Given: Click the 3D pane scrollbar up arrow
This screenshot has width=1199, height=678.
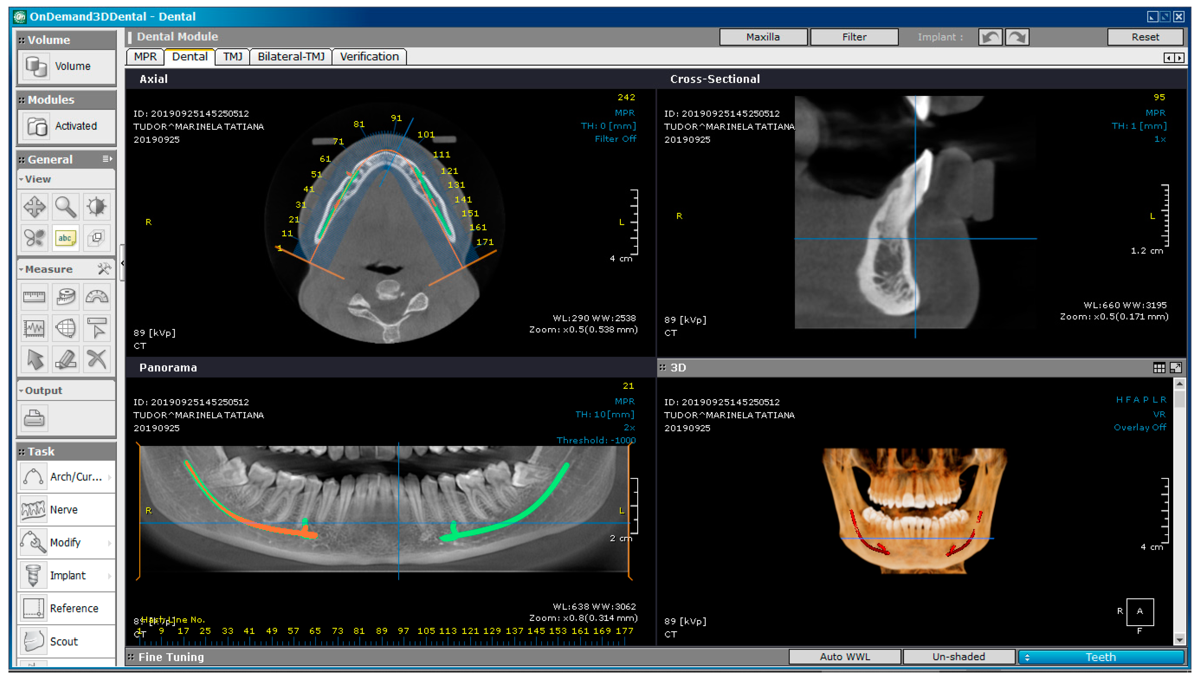Looking at the screenshot, I should tap(1179, 384).
